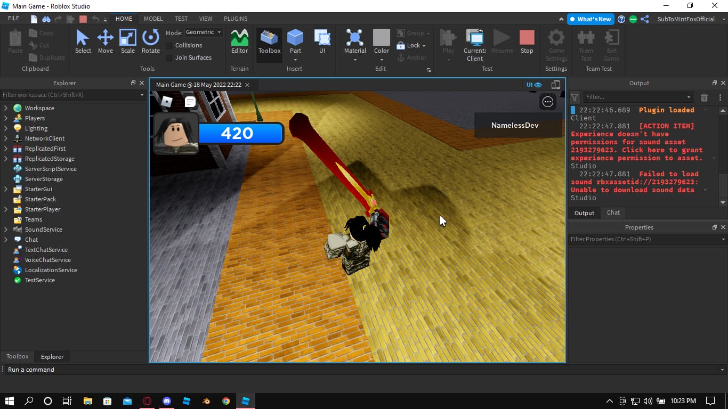
Task: Select TestService in Explorer
Action: [39, 280]
